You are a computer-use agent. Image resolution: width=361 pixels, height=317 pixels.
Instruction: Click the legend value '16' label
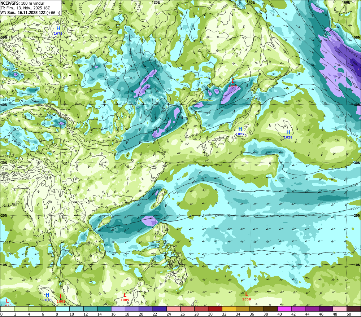point(113,314)
